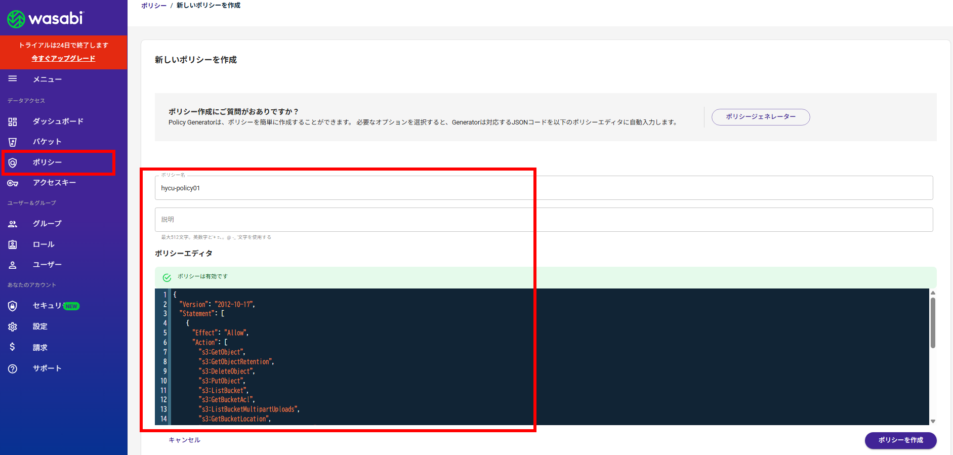Select the バケット menu item
Screen dimensions: 953x455
[x=47, y=142]
